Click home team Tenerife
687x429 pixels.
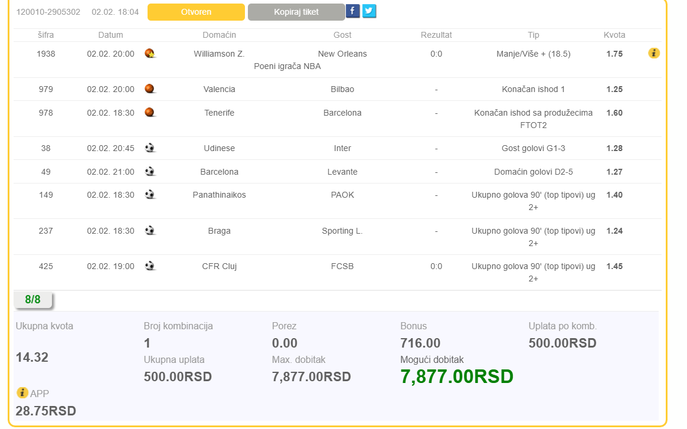point(219,113)
